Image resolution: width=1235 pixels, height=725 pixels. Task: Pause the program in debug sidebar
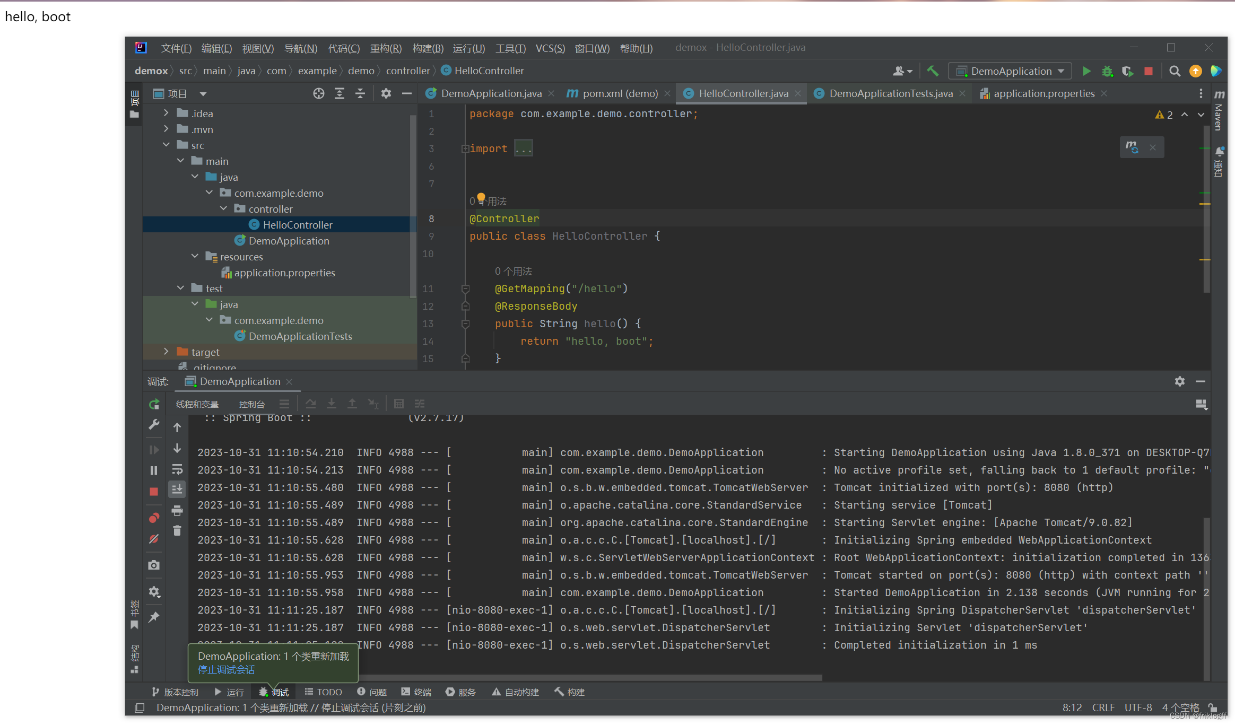(x=154, y=470)
